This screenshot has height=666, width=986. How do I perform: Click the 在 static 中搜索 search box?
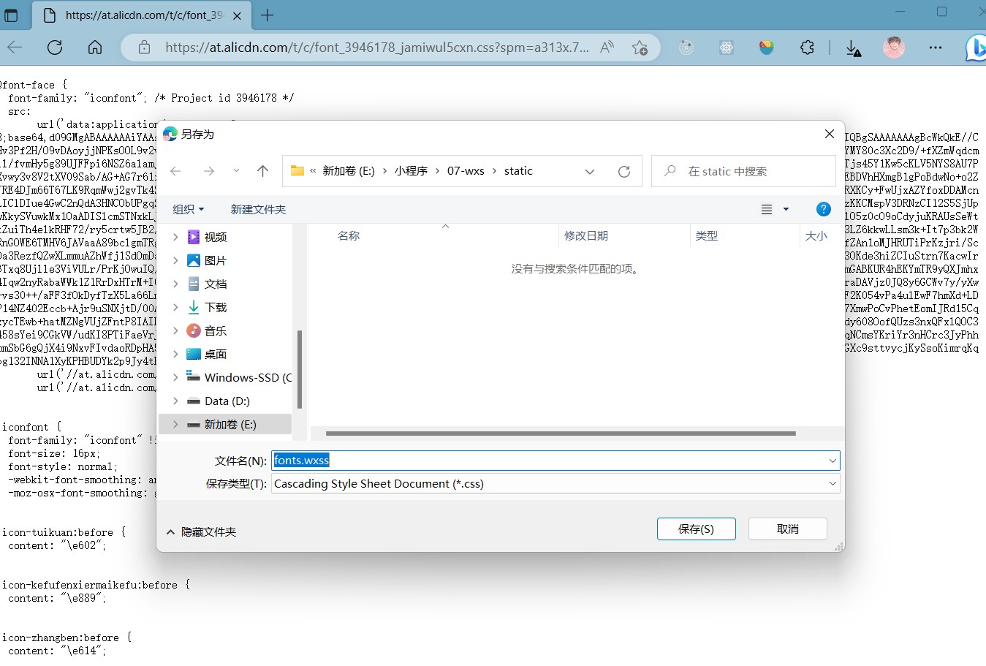(x=753, y=171)
